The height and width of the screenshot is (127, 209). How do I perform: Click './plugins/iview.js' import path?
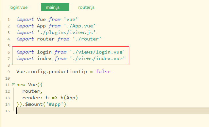click(x=66, y=32)
